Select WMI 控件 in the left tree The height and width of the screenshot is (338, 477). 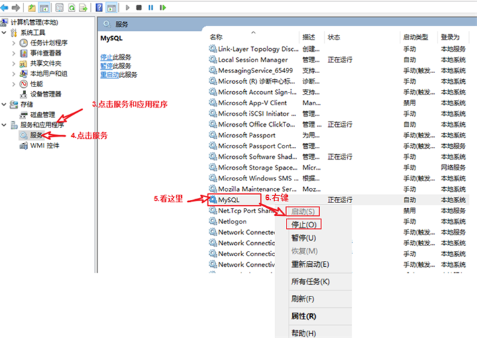tap(44, 146)
